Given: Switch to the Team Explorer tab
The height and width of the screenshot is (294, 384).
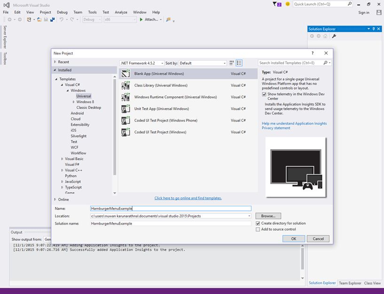Looking at the screenshot, I should tap(350, 283).
